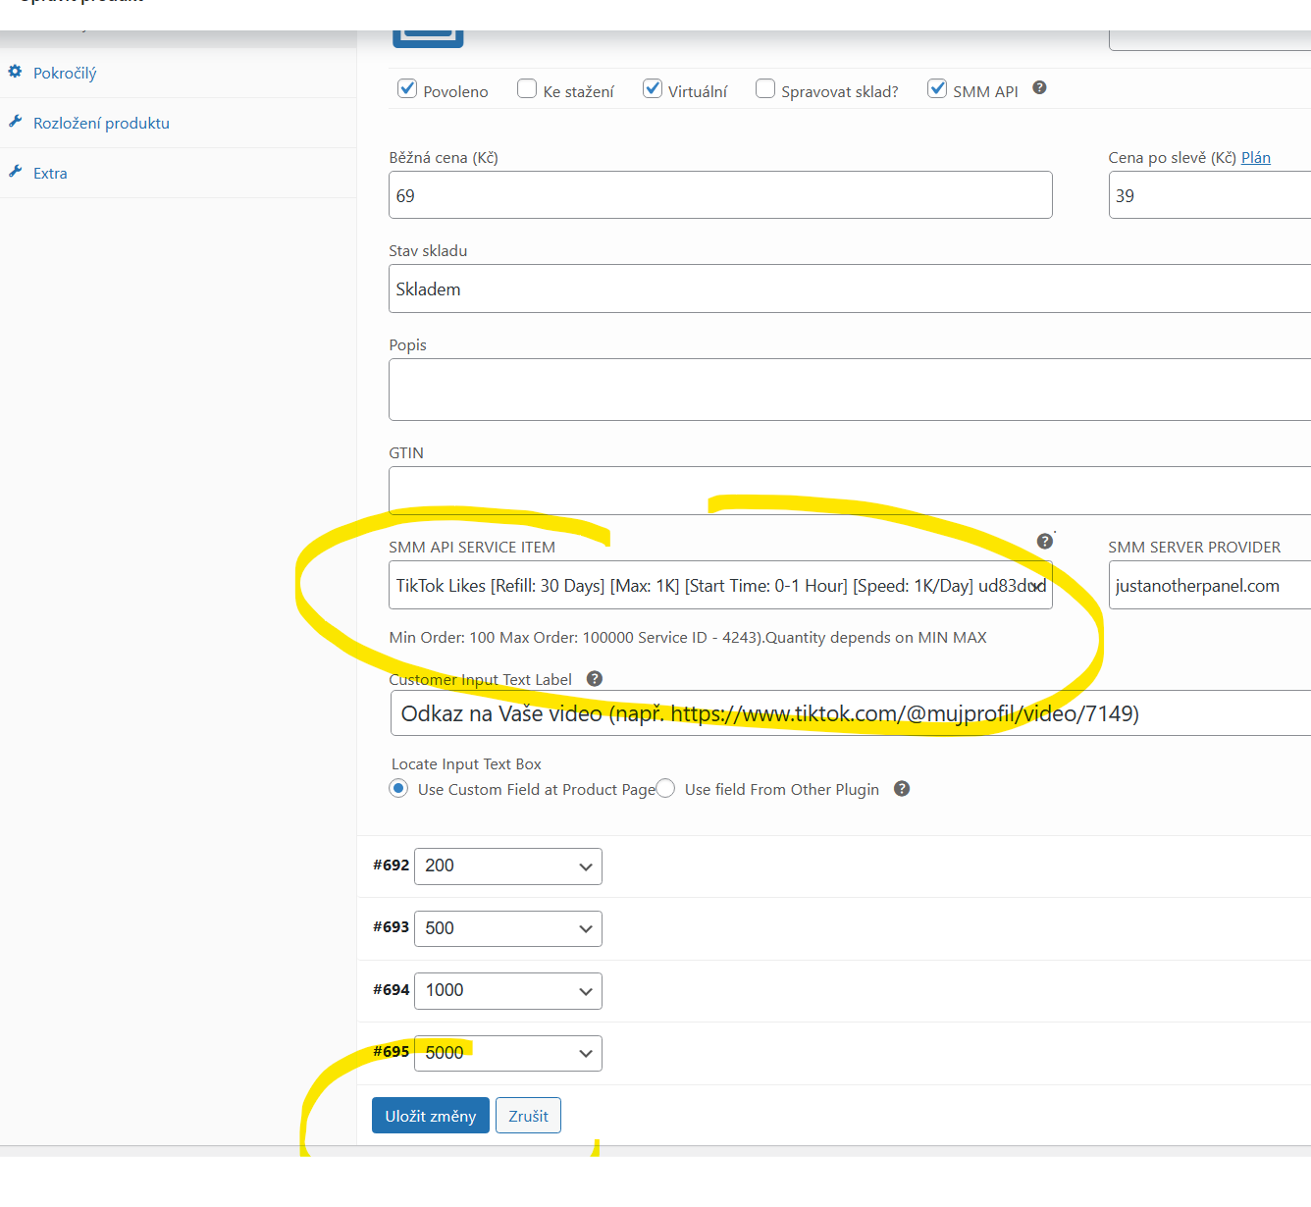
Task: Click the Cena po slevě price field
Action: [1210, 195]
